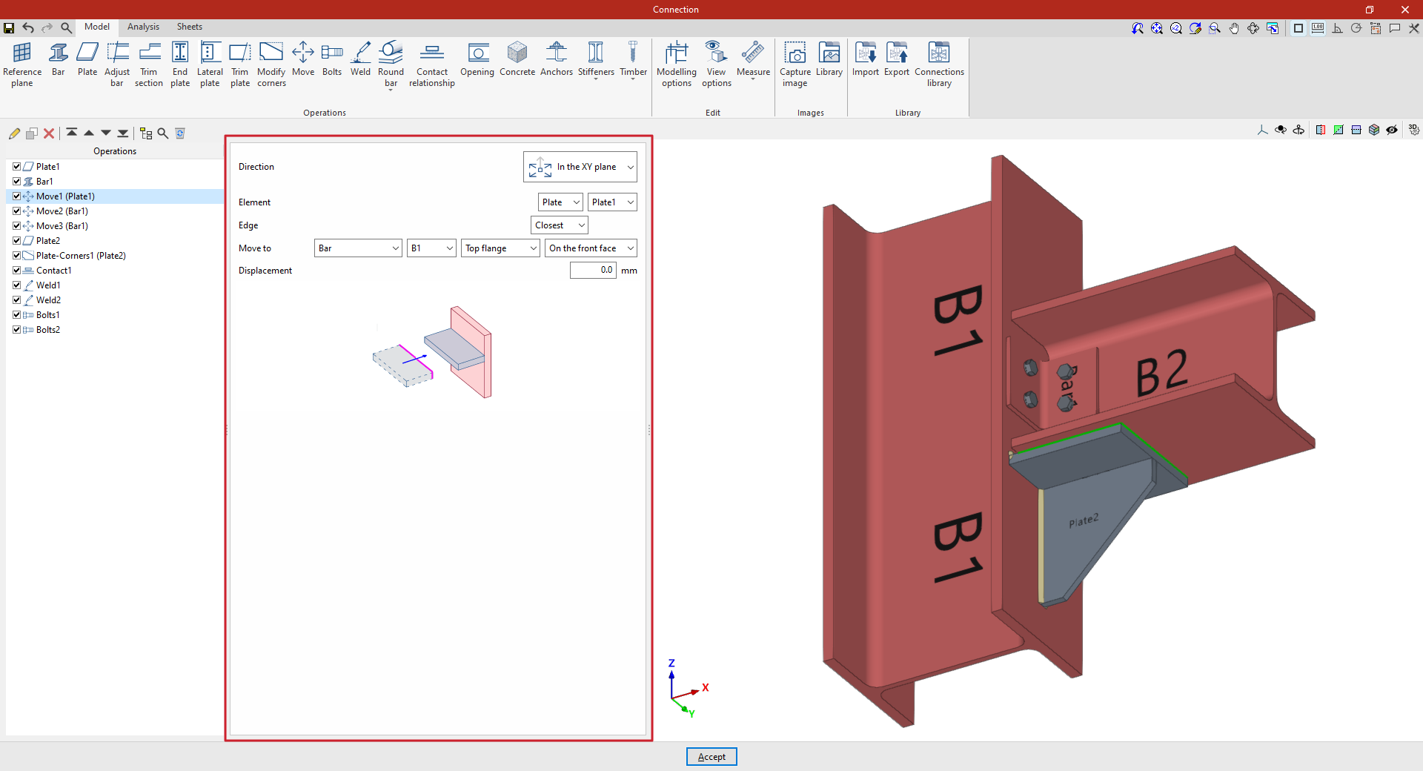Open the Sheets tab
Viewport: 1423px width, 771px height.
[x=189, y=27]
